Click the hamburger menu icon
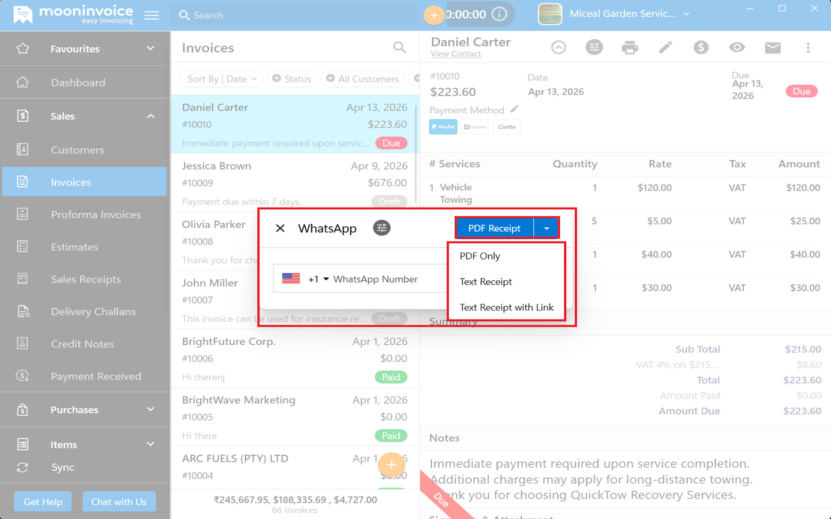 [152, 16]
